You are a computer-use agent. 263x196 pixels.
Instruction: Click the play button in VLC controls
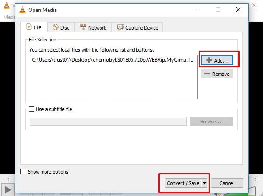coord(8,190)
